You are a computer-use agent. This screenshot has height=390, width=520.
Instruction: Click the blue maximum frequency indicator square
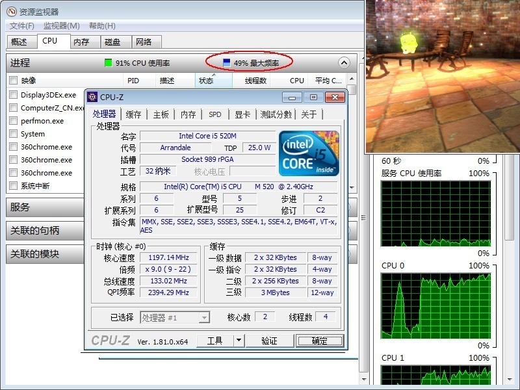[x=226, y=62]
